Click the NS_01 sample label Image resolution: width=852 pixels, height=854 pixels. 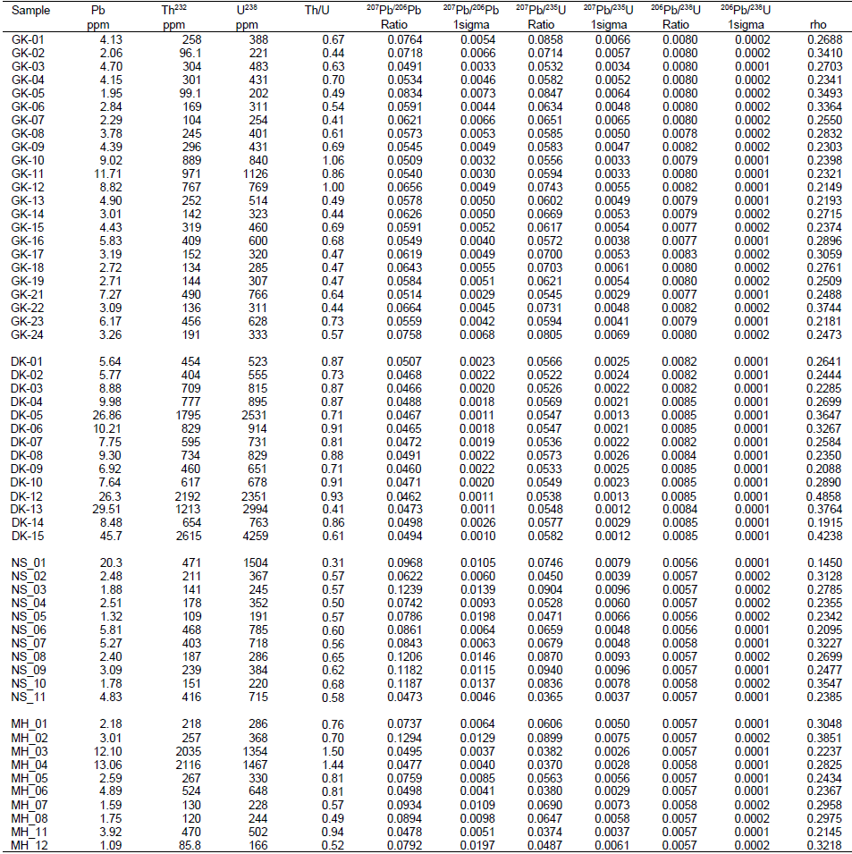click(28, 562)
